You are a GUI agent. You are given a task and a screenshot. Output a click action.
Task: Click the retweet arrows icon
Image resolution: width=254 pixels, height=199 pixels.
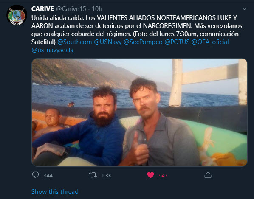point(93,175)
